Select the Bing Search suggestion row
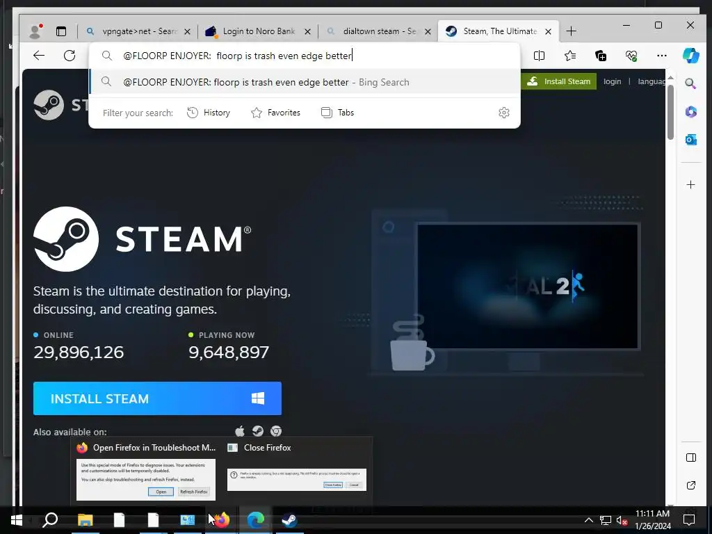Viewport: 712px width, 534px height. tap(305, 82)
